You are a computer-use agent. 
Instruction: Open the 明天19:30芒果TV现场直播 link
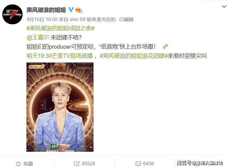pyautogui.click(x=60, y=56)
